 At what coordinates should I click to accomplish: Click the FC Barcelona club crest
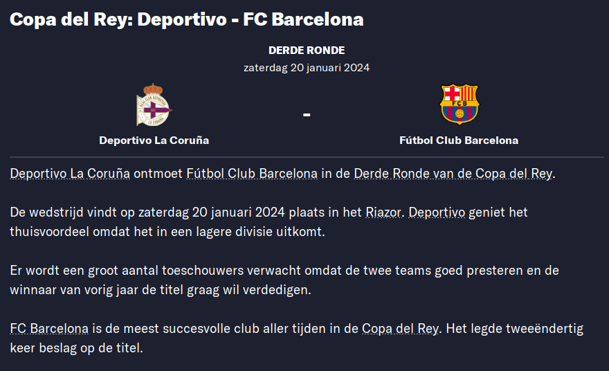(459, 105)
